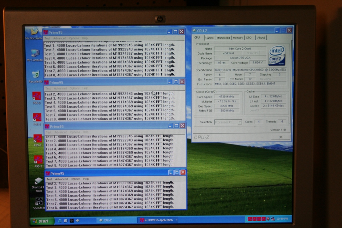The image size is (342, 228).
Task: Launch the SpeedFan desktop shortcut
Action: pos(39,202)
